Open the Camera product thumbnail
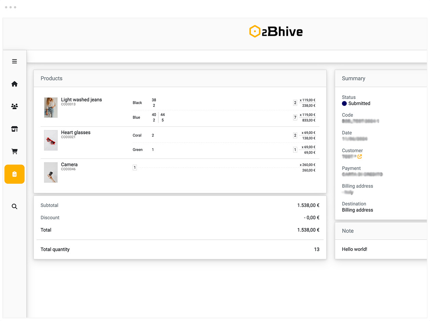 51,172
